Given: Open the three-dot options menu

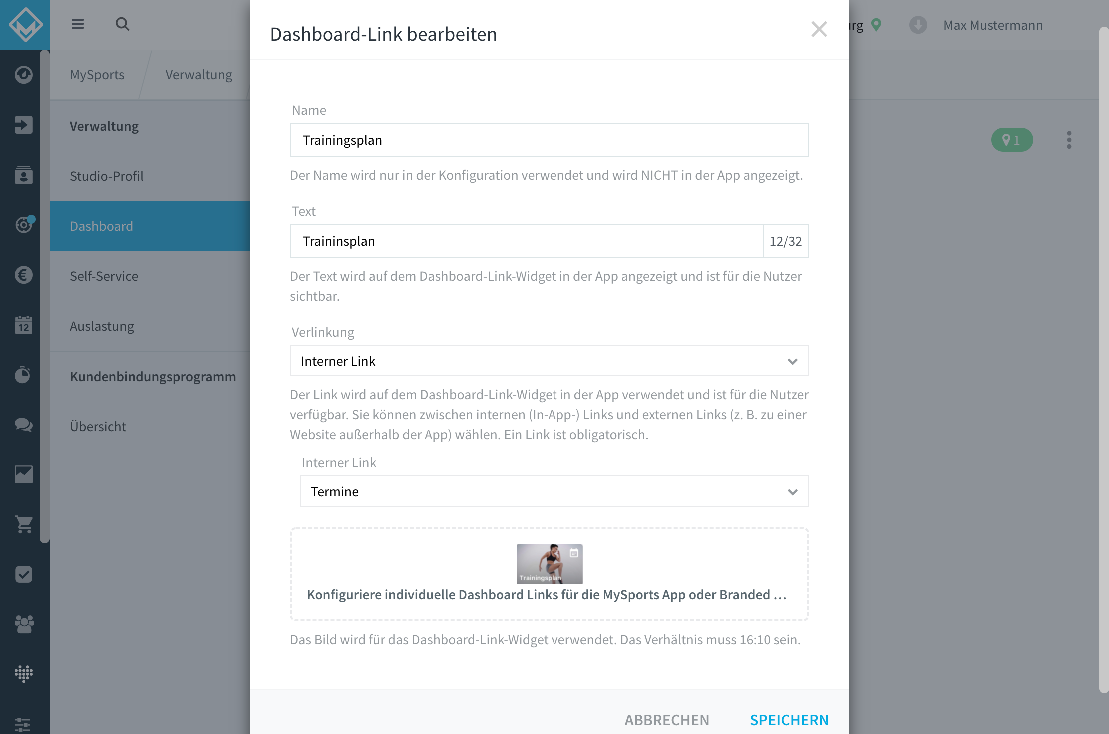Looking at the screenshot, I should pos(1069,140).
